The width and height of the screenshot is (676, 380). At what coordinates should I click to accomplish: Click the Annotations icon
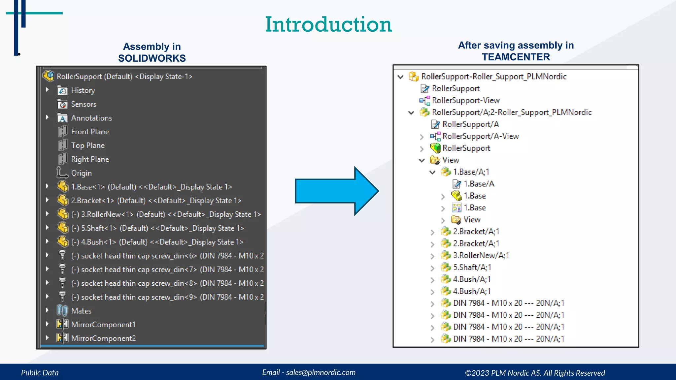pyautogui.click(x=62, y=118)
